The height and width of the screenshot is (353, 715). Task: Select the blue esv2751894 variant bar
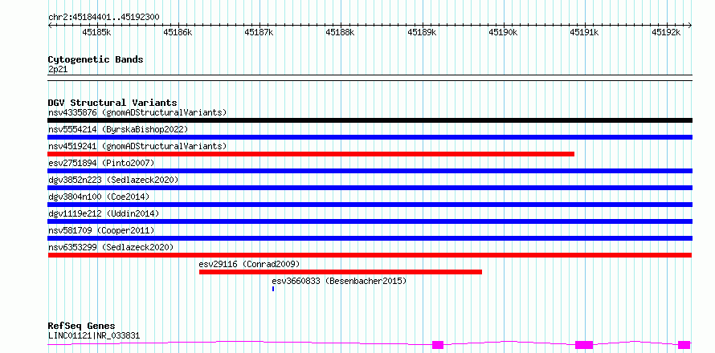tap(370, 171)
